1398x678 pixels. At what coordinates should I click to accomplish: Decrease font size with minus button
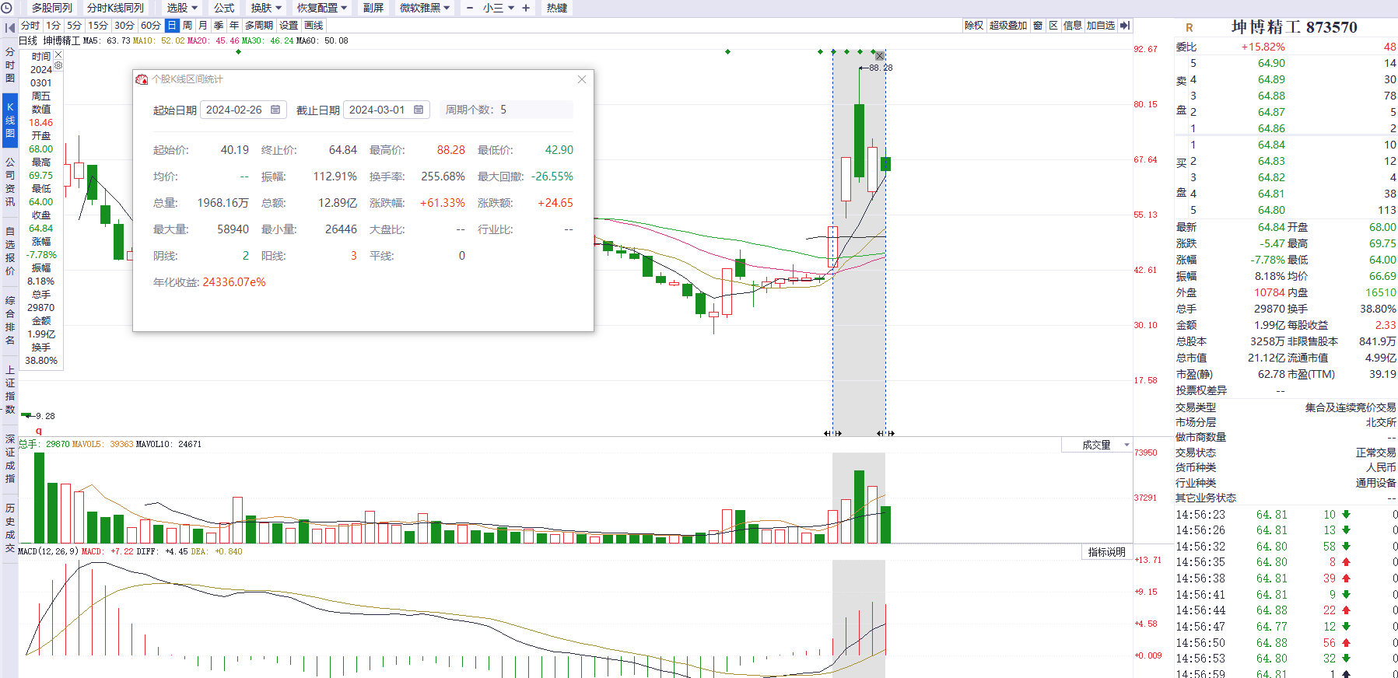tap(470, 8)
